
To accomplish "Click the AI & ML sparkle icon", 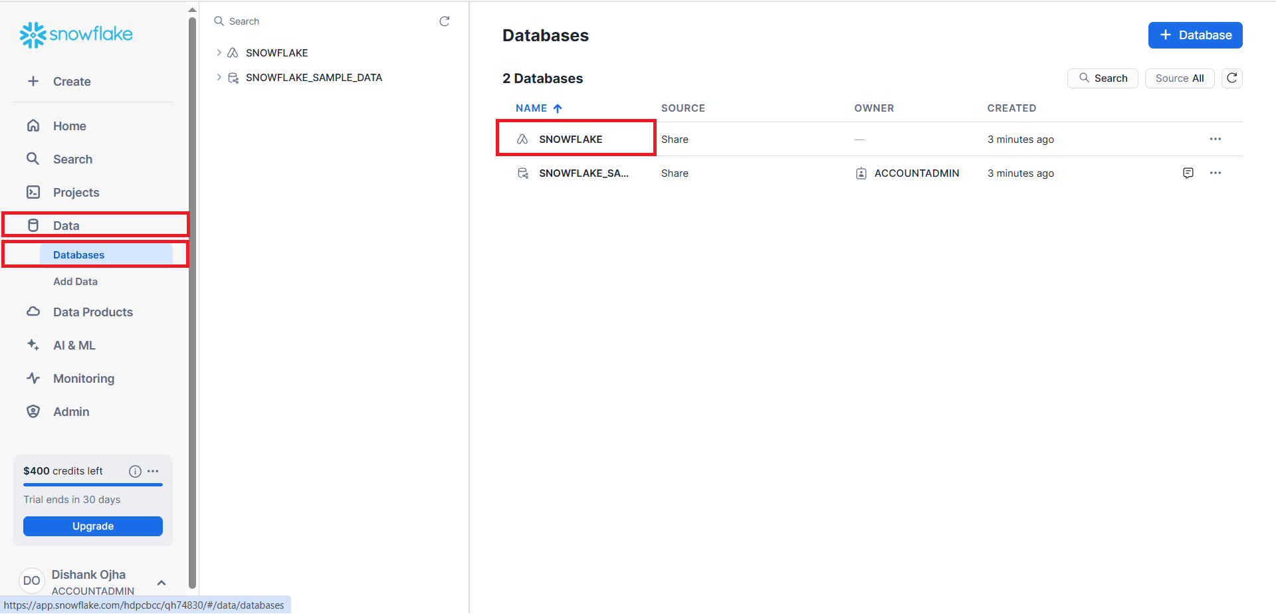I will pyautogui.click(x=33, y=345).
